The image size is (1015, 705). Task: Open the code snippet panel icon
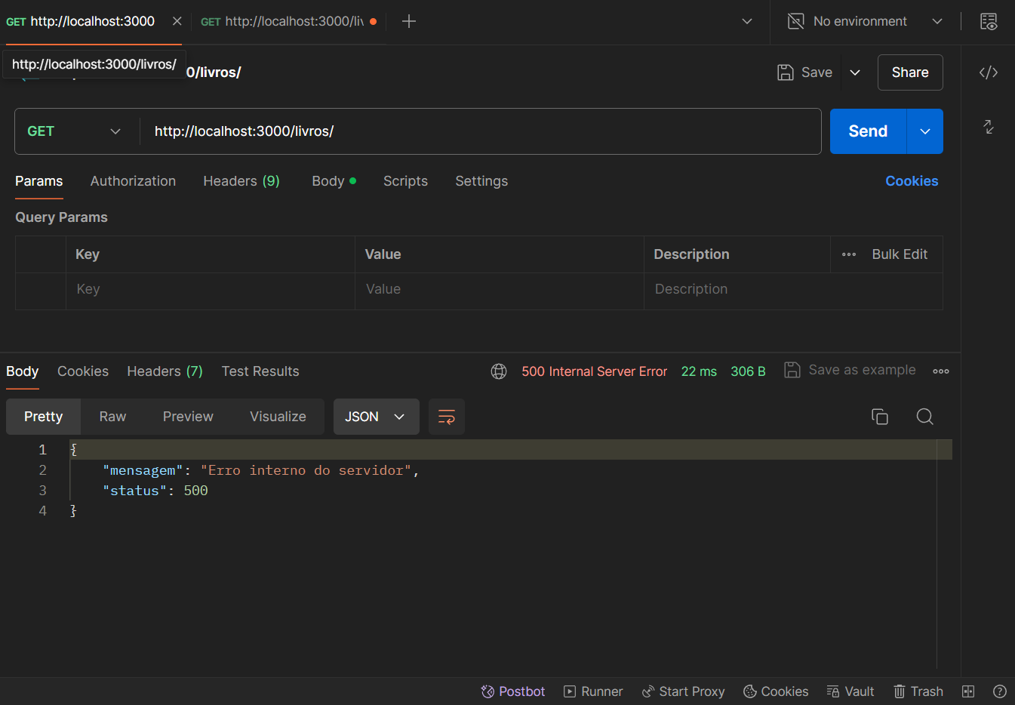[x=989, y=72]
